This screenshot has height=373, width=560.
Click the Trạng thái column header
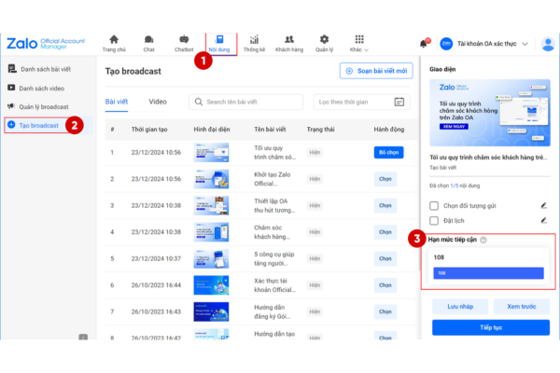point(320,130)
